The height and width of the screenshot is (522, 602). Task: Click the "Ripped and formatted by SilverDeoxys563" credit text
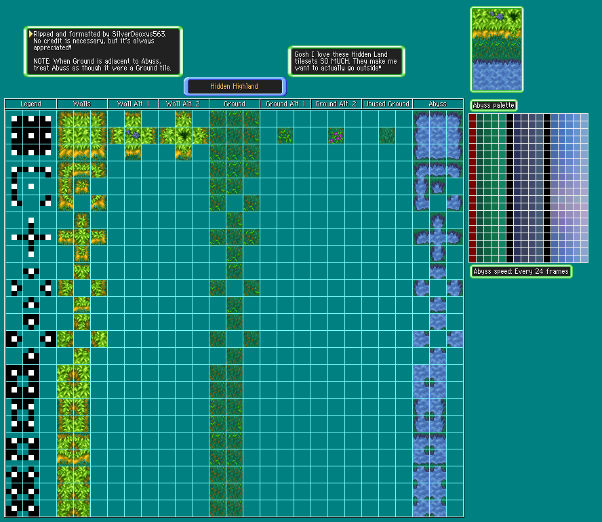pos(100,34)
